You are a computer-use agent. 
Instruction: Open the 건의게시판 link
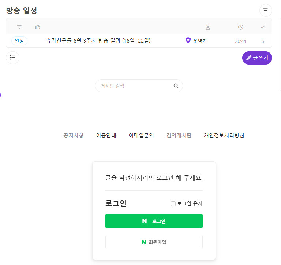click(x=179, y=135)
